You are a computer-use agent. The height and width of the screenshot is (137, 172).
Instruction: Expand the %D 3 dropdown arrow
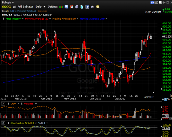pyautogui.click(x=47, y=123)
